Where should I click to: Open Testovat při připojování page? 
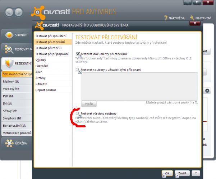coord(53,54)
